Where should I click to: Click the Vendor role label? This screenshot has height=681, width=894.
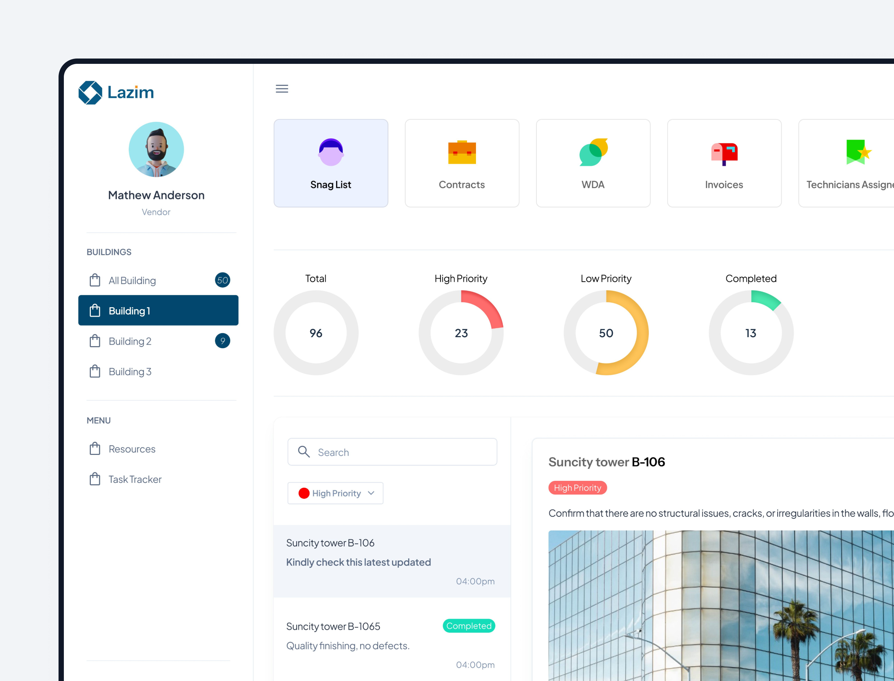[156, 212]
